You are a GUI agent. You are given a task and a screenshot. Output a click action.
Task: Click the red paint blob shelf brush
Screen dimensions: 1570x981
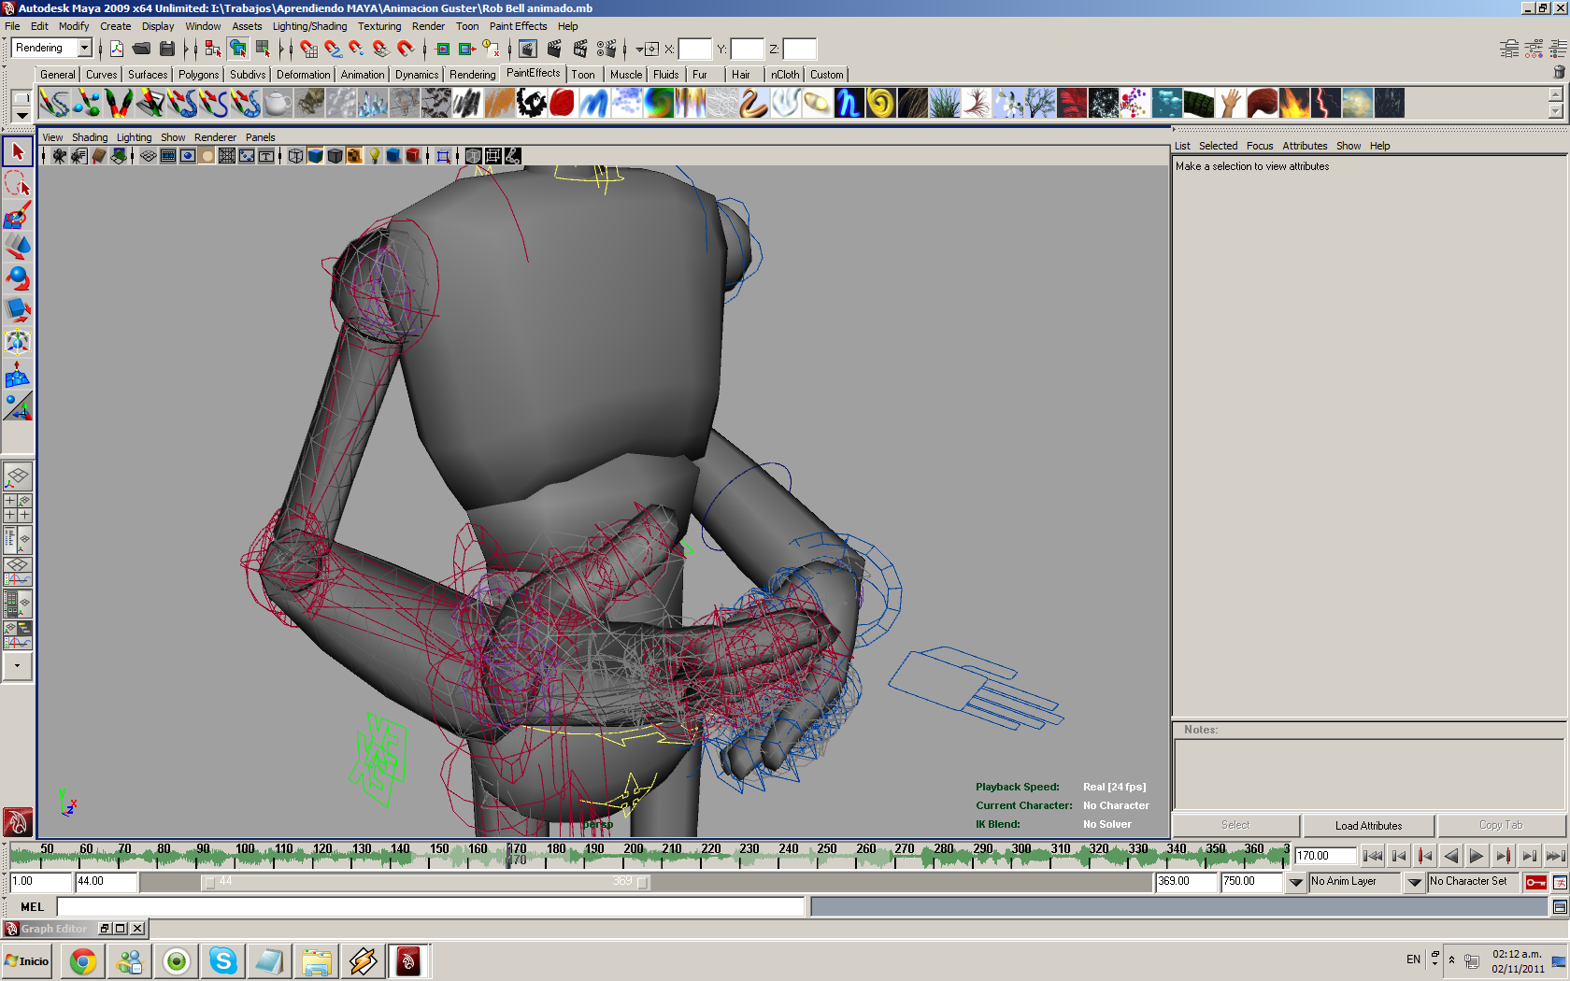(563, 103)
